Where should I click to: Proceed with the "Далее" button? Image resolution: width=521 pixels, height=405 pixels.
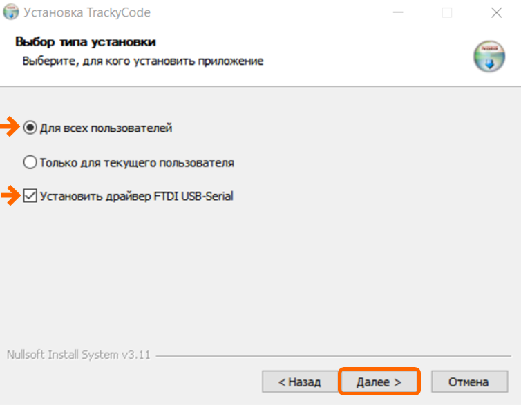(x=379, y=382)
